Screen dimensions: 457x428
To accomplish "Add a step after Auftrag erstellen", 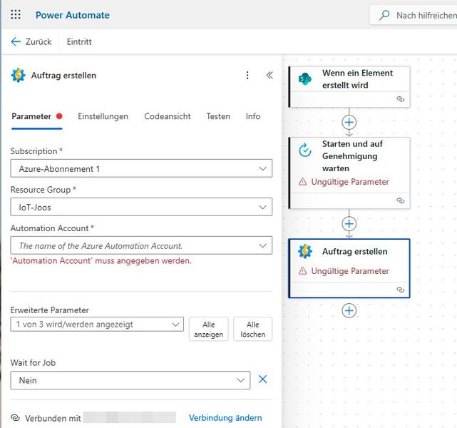I will point(349,310).
